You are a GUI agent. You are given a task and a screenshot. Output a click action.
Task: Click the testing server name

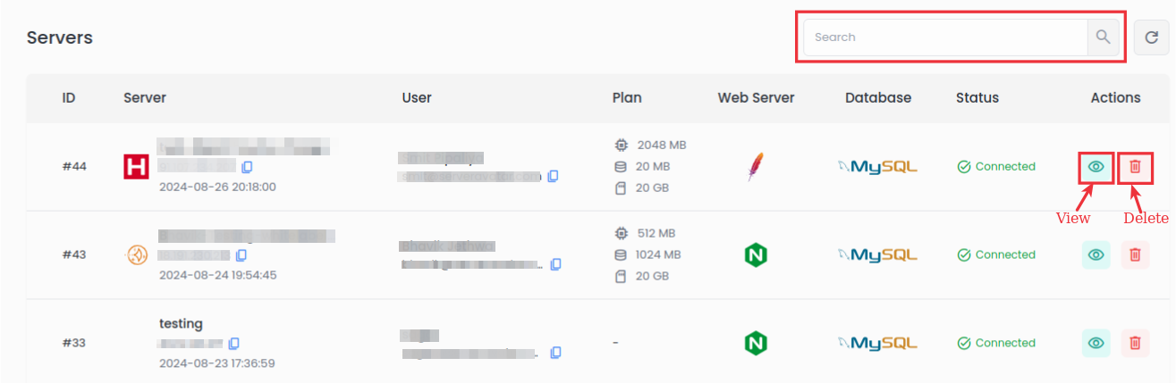[181, 323]
